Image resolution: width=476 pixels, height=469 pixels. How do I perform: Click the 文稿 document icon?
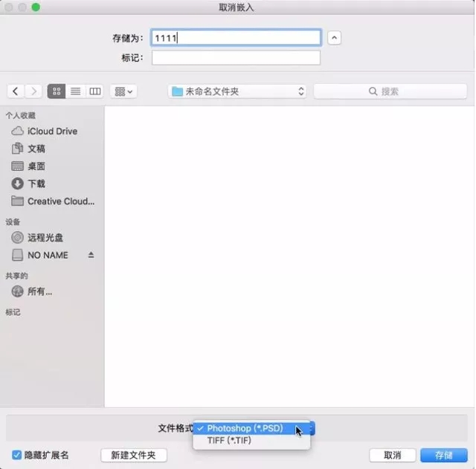tap(17, 149)
